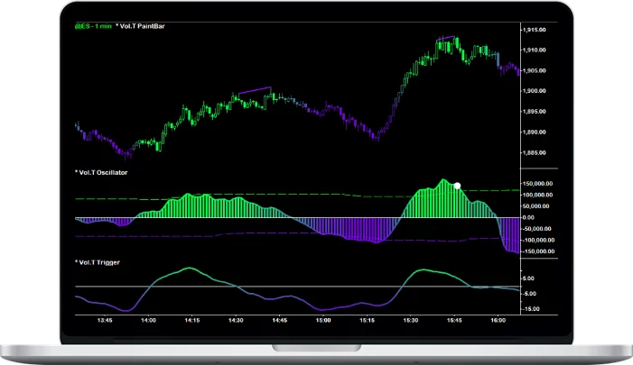Screen dimensions: 633x365
Task: Click the -15.00 trigger scale label
Action: tap(530, 309)
